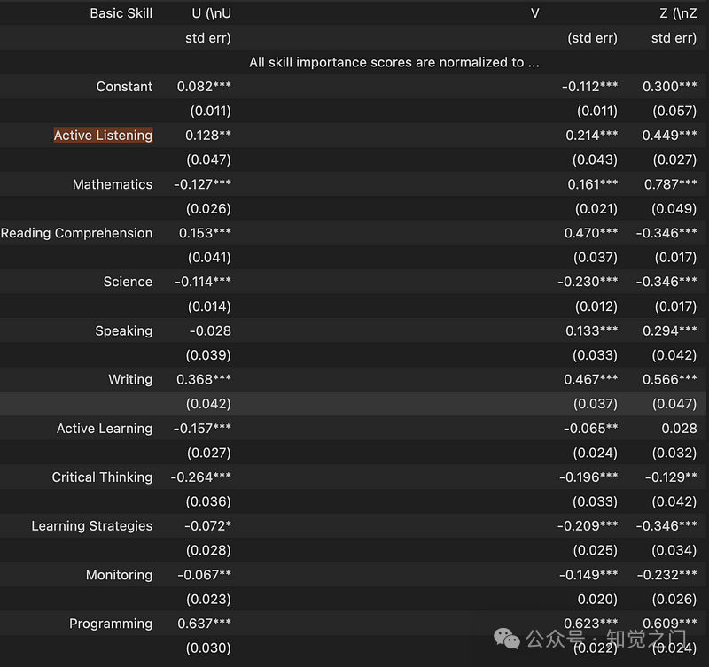Screen dimensions: 709x667
Task: Select the Monitoring row label
Action: [119, 575]
